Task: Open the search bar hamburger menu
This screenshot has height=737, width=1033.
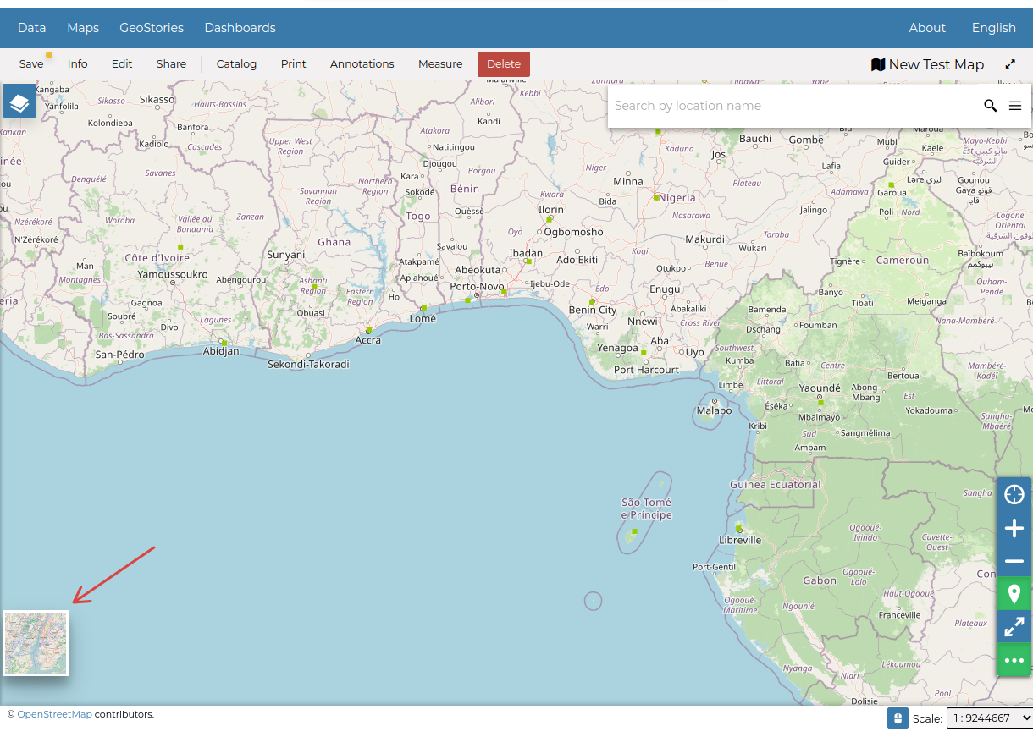Action: coord(1015,106)
